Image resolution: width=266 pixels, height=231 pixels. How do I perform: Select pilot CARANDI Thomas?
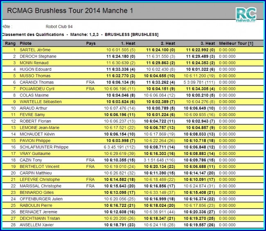click(37, 82)
